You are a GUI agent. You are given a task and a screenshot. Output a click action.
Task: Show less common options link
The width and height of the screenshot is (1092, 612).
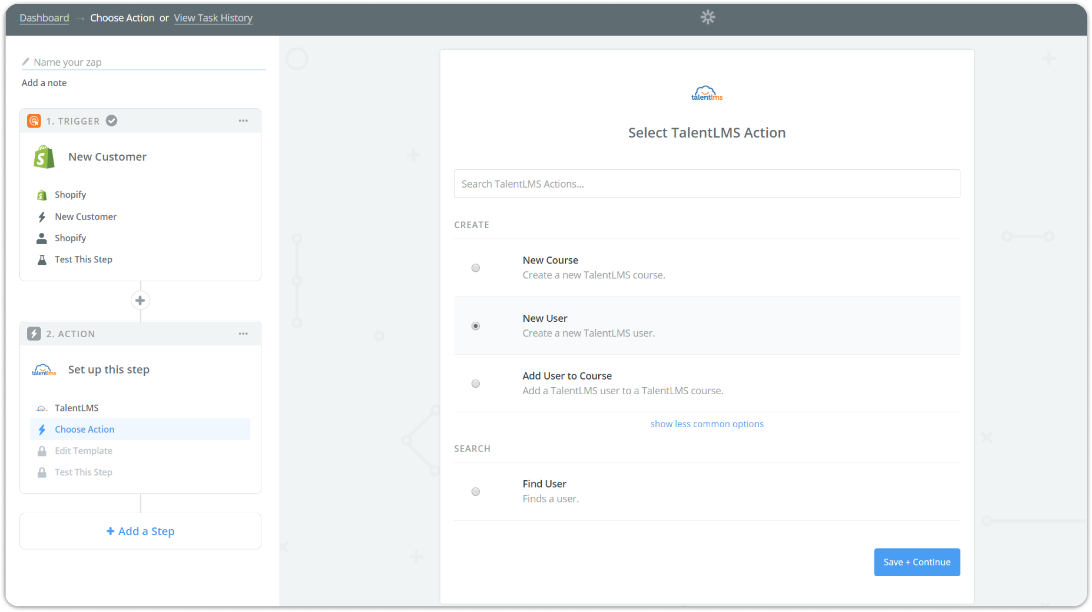(x=707, y=424)
